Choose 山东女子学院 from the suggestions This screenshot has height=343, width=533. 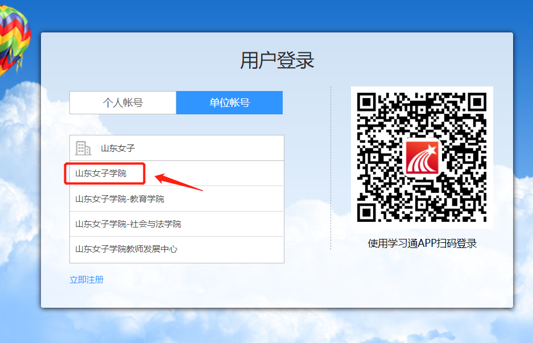(101, 173)
